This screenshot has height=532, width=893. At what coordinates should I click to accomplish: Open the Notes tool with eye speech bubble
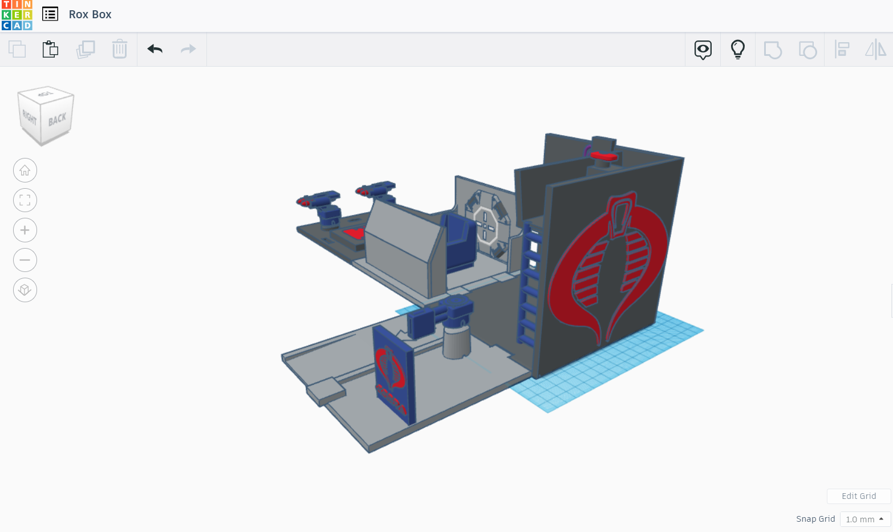coord(703,50)
